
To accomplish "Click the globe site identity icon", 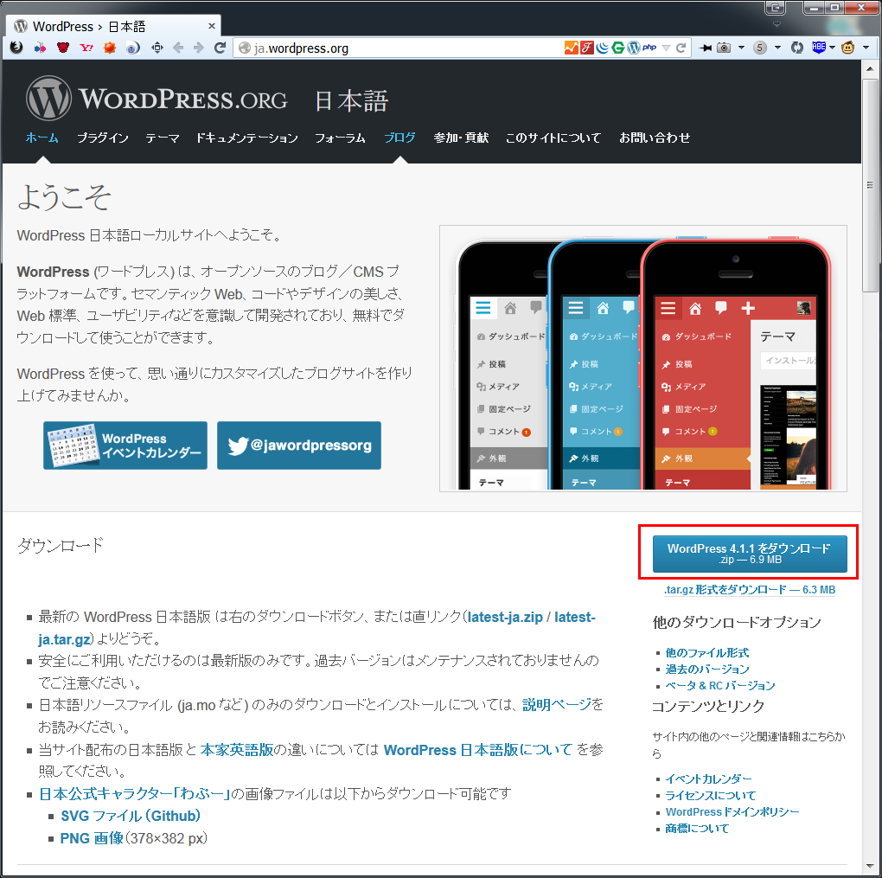I will tap(245, 48).
